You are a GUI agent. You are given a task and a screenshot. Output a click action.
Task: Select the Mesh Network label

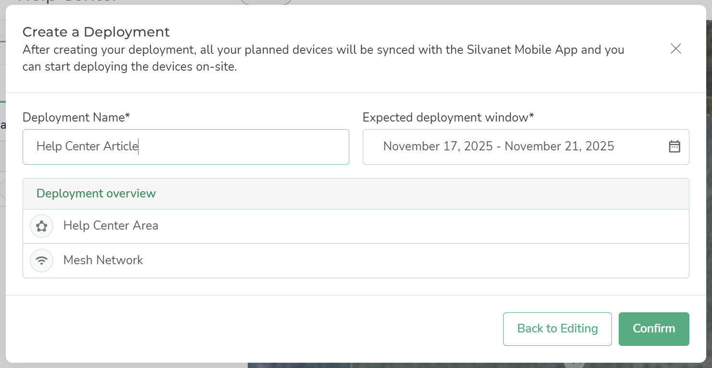[103, 260]
